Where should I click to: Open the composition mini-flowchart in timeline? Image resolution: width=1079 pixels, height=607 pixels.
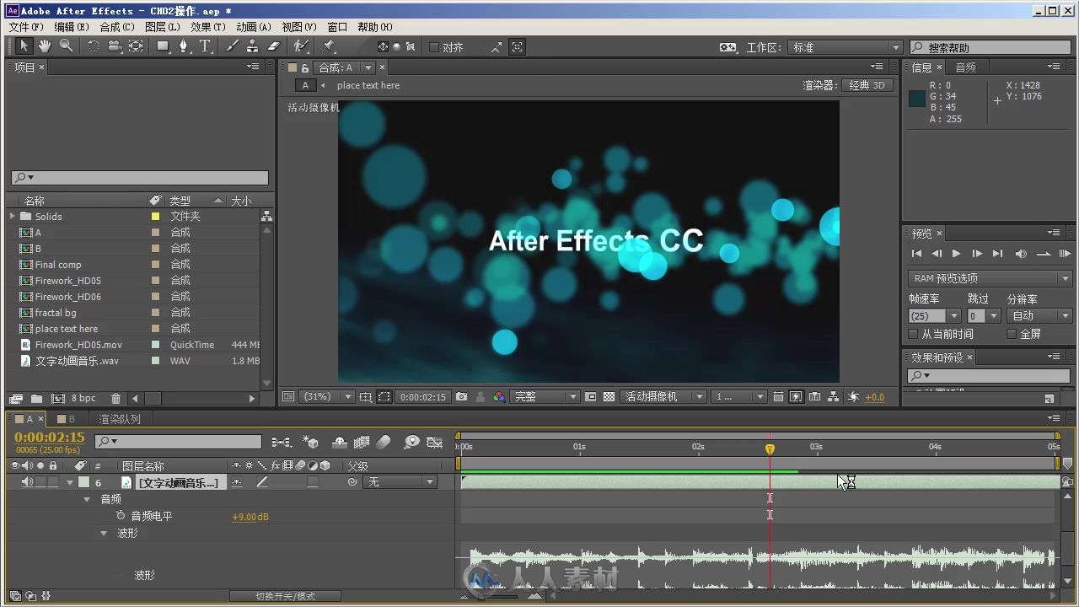[x=282, y=442]
